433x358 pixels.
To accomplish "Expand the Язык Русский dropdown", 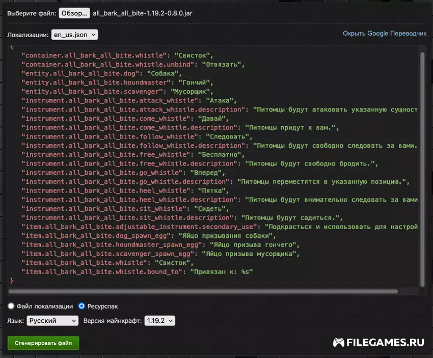I will click(52, 321).
